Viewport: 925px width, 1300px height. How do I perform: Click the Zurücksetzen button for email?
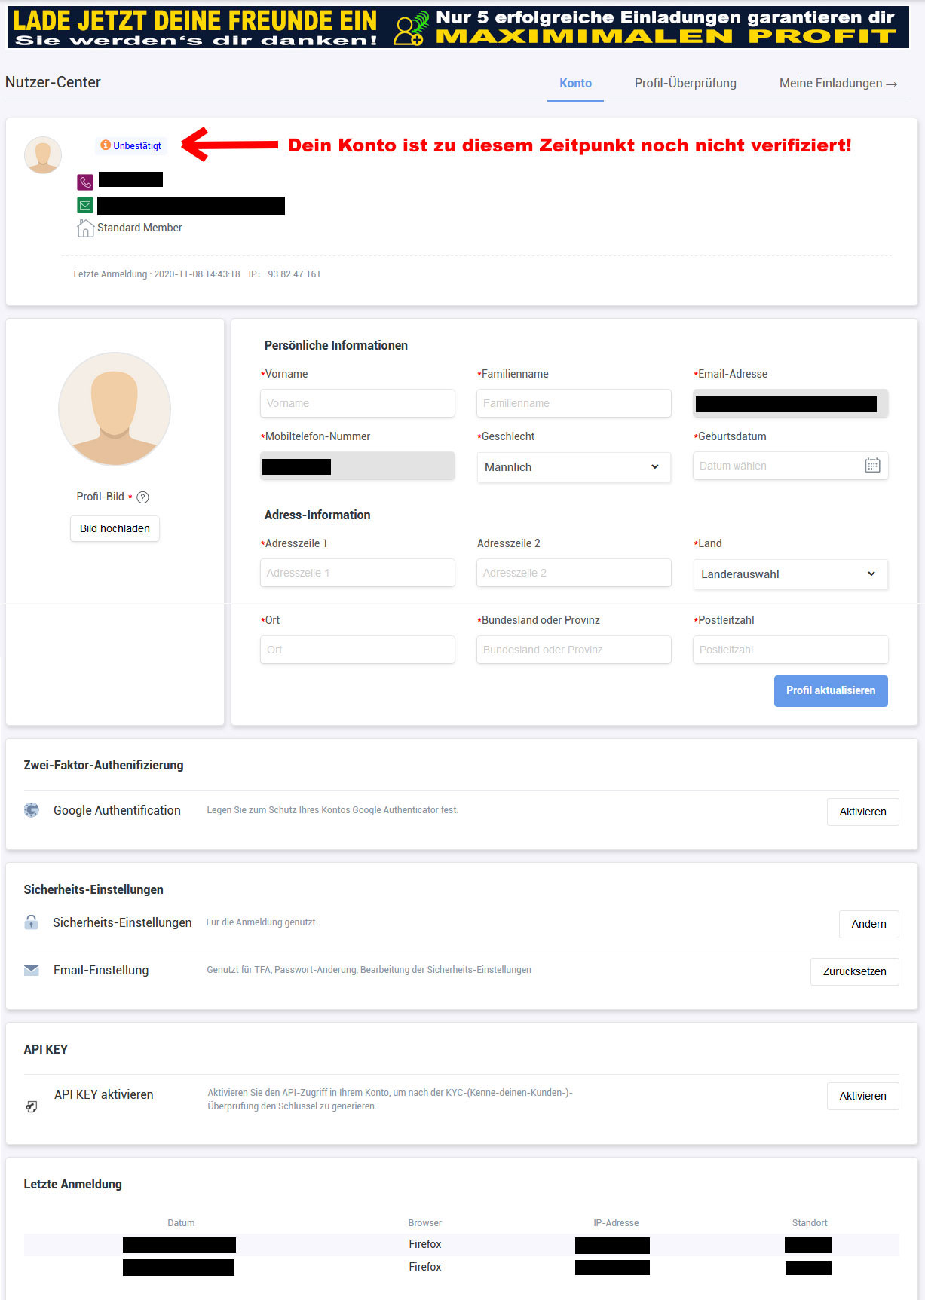(854, 971)
